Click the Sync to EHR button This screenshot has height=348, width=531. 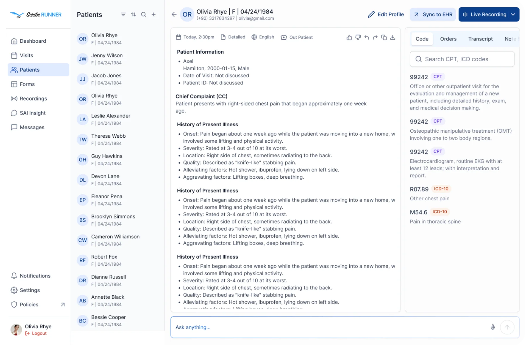(x=433, y=15)
